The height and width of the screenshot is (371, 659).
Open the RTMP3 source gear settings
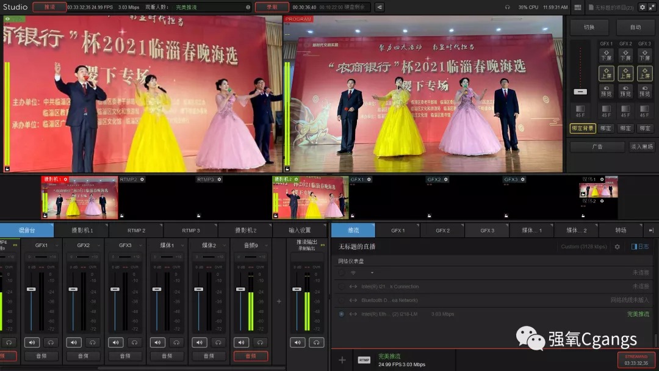(x=220, y=179)
